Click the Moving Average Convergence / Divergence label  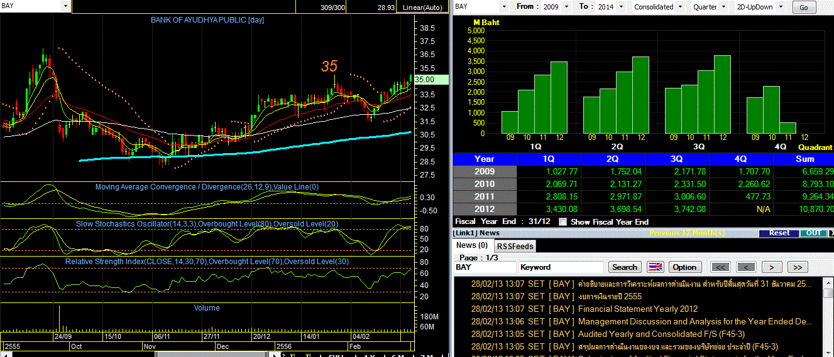pos(207,186)
